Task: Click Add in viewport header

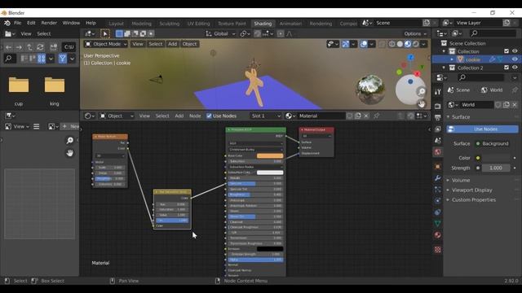Action: [x=172, y=44]
